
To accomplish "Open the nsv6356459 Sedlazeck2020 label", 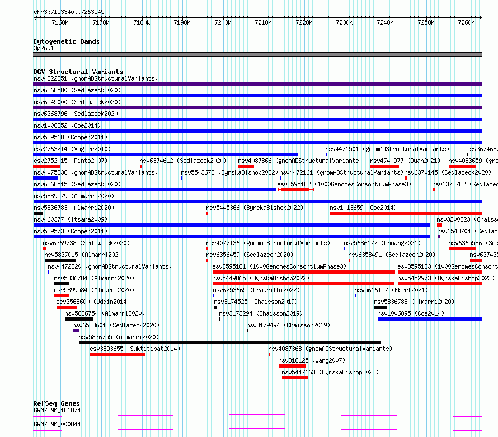I will point(250,255).
